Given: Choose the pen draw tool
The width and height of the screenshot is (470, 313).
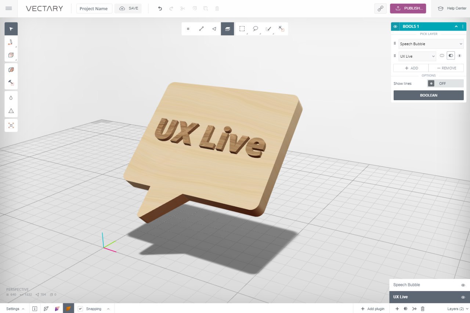Looking at the screenshot, I should click(11, 42).
